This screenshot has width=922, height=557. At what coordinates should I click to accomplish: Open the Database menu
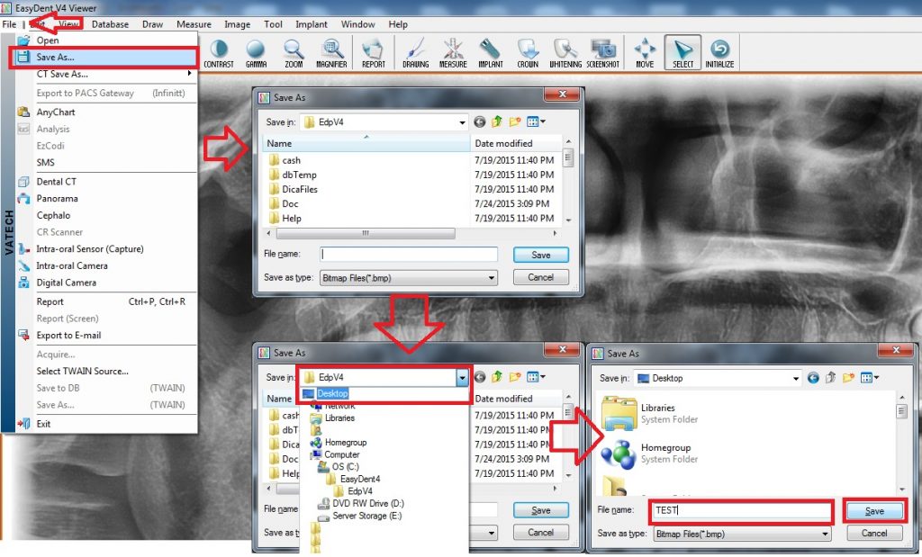[x=110, y=24]
